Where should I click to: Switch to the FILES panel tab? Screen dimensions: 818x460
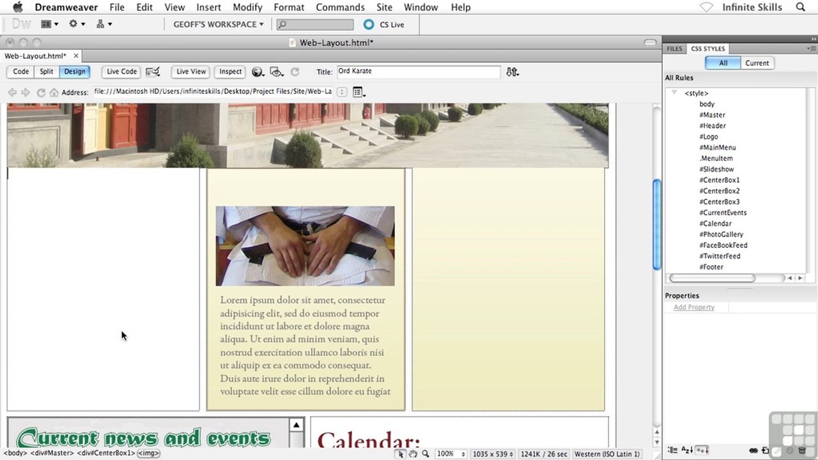(674, 49)
